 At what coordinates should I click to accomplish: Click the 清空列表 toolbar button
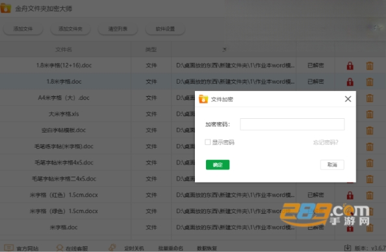pos(118,29)
